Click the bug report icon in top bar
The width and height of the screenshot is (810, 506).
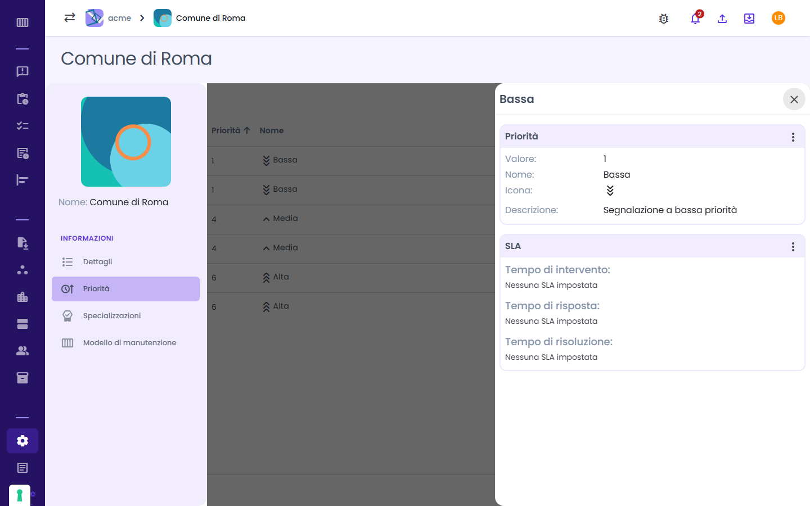pos(664,19)
